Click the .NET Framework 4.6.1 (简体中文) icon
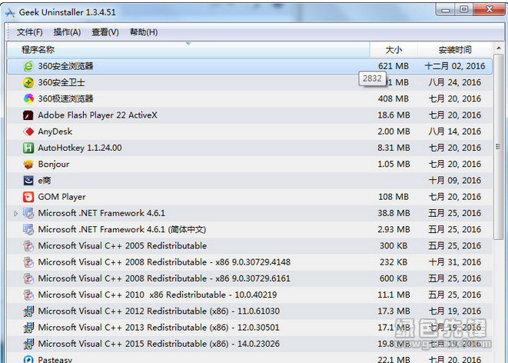This screenshot has width=508, height=363. tap(28, 229)
